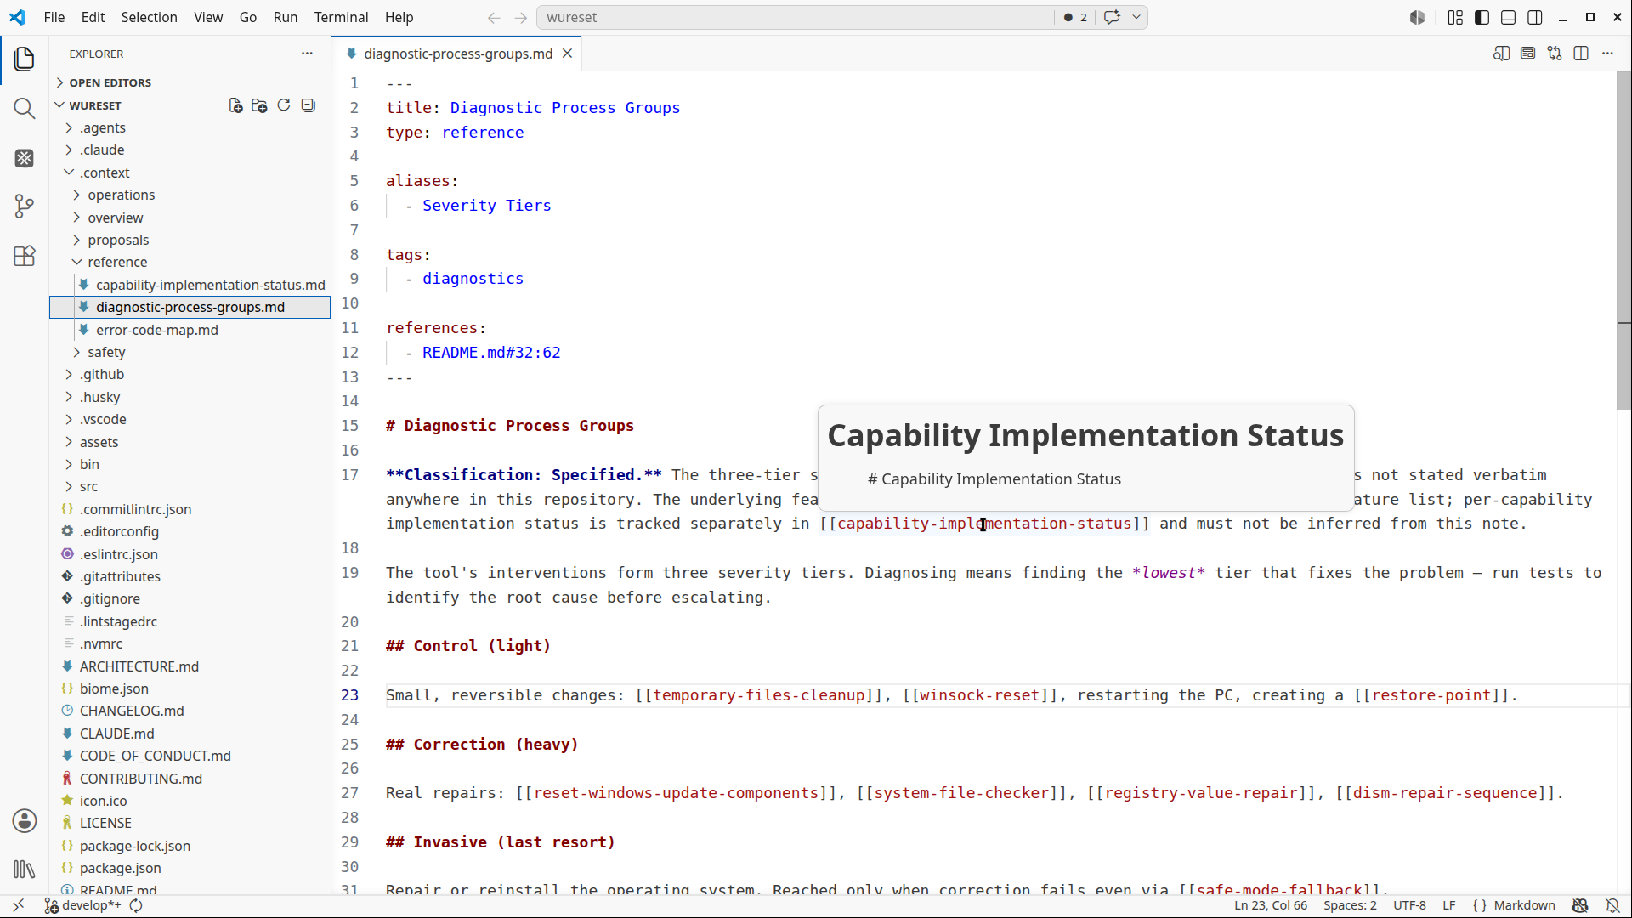The width and height of the screenshot is (1632, 918).
Task: Open Customize Layout in title bar
Action: [1455, 17]
